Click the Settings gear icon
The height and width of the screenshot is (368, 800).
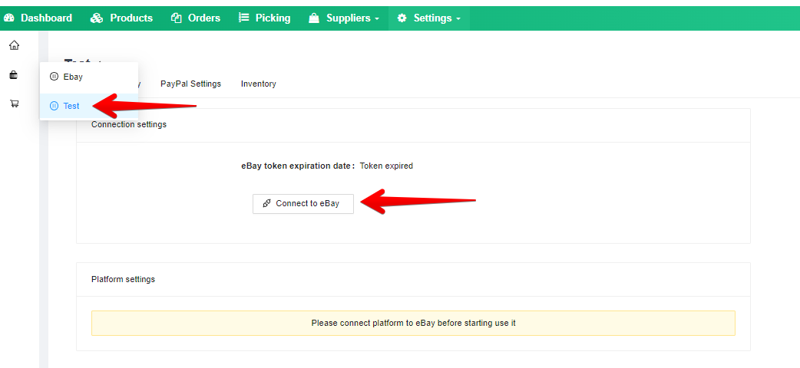(x=402, y=18)
